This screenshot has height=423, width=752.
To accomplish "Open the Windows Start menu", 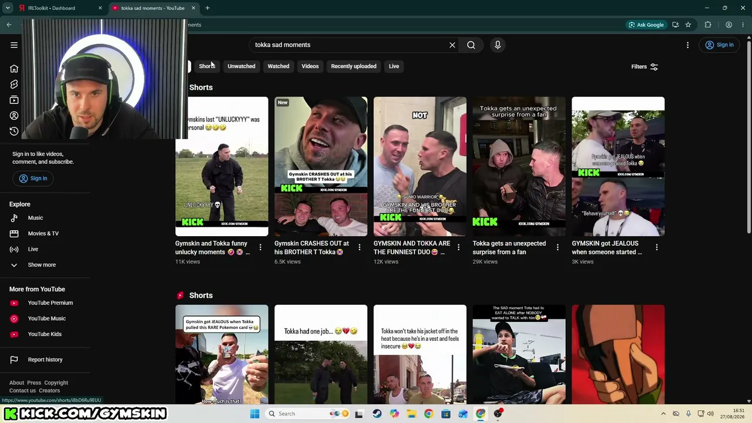I will point(254,414).
